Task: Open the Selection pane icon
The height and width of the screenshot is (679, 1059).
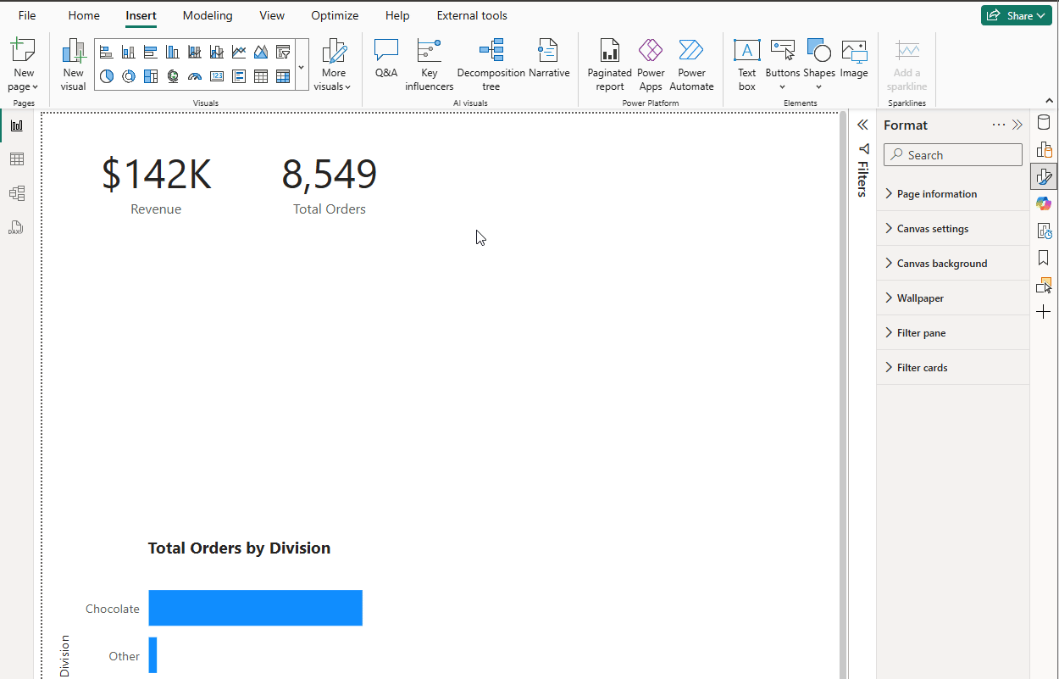Action: click(1044, 285)
